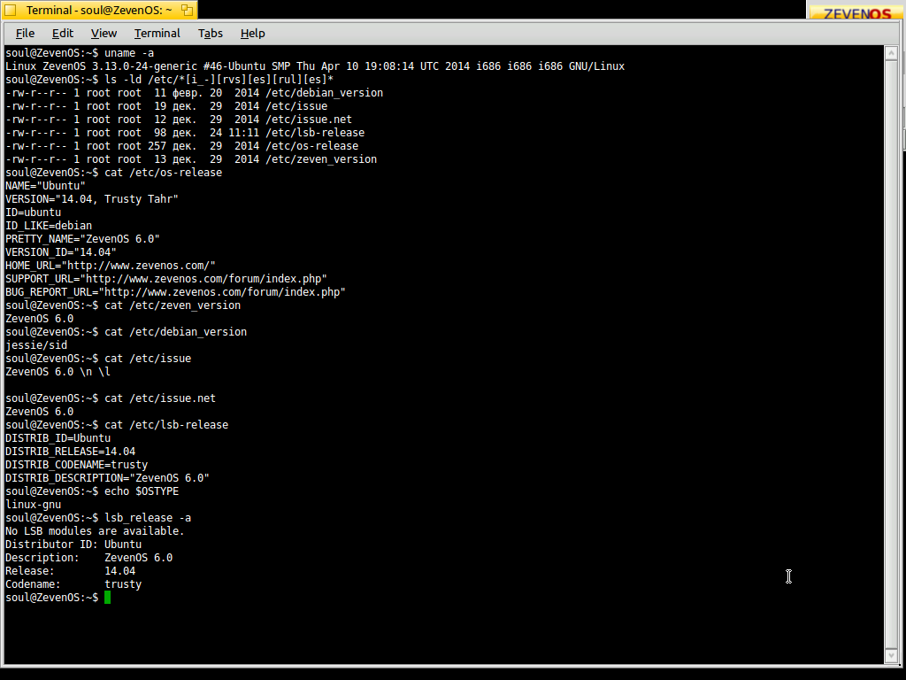Image resolution: width=906 pixels, height=680 pixels.
Task: Click the 'jessie/sid' output line
Action: 36,346
